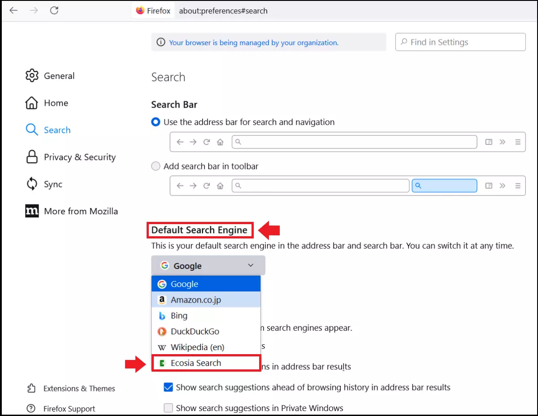538x416 pixels.
Task: Choose DuckDuckGo in the engine list
Action: 206,331
